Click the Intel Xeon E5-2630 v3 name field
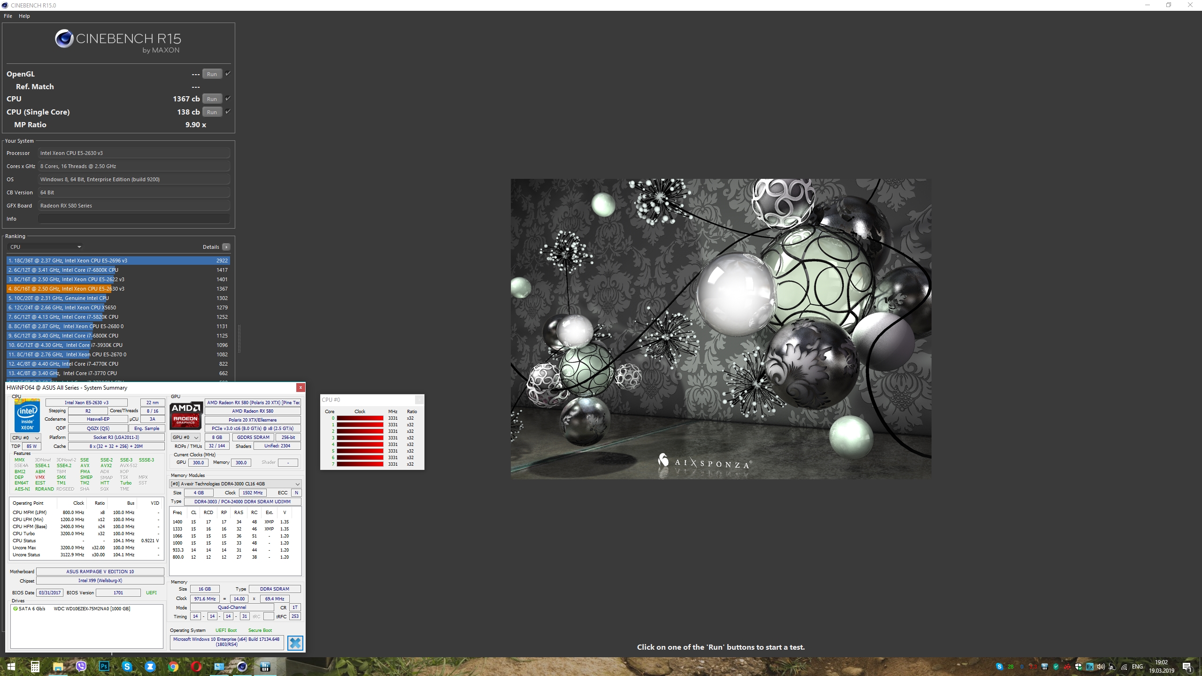Image resolution: width=1202 pixels, height=676 pixels. tap(86, 403)
